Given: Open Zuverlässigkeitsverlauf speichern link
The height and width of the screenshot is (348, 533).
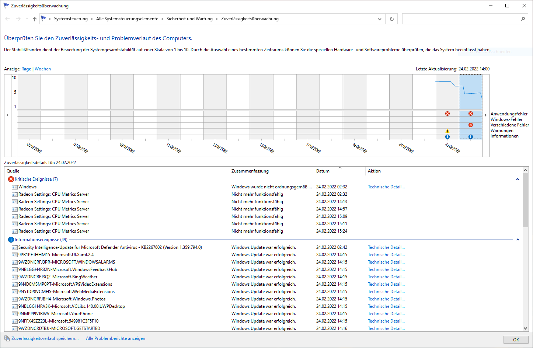Looking at the screenshot, I should coord(45,338).
